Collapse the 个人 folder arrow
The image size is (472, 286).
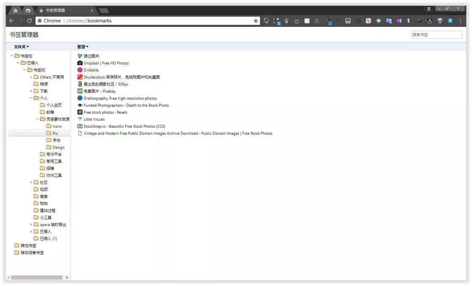(x=31, y=98)
